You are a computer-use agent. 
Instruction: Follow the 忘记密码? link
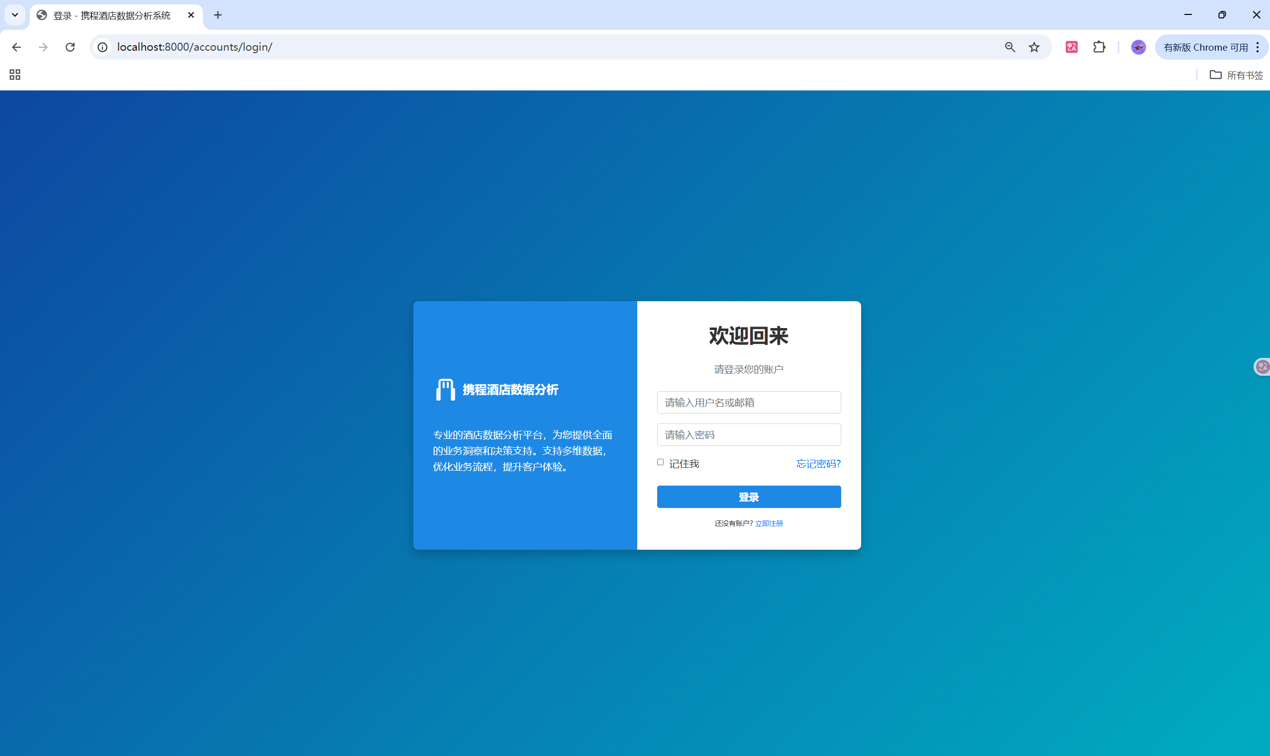pos(818,464)
